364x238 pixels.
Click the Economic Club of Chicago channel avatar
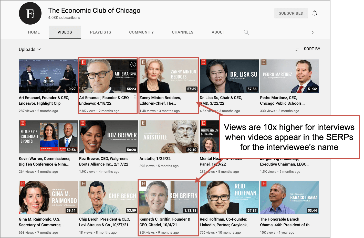30,13
